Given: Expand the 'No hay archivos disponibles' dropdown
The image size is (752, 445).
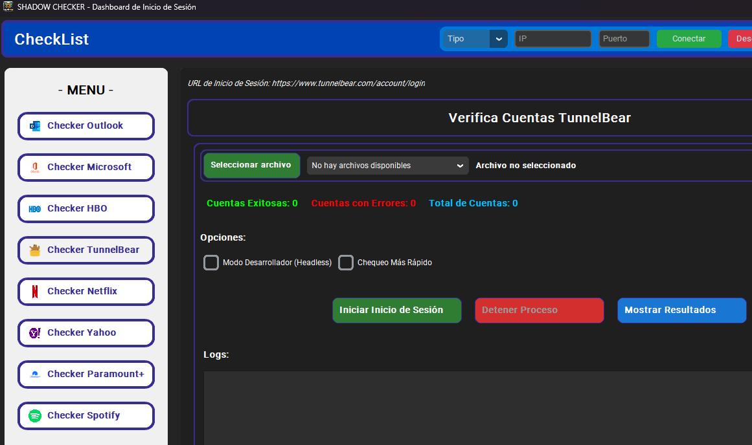Looking at the screenshot, I should [387, 166].
